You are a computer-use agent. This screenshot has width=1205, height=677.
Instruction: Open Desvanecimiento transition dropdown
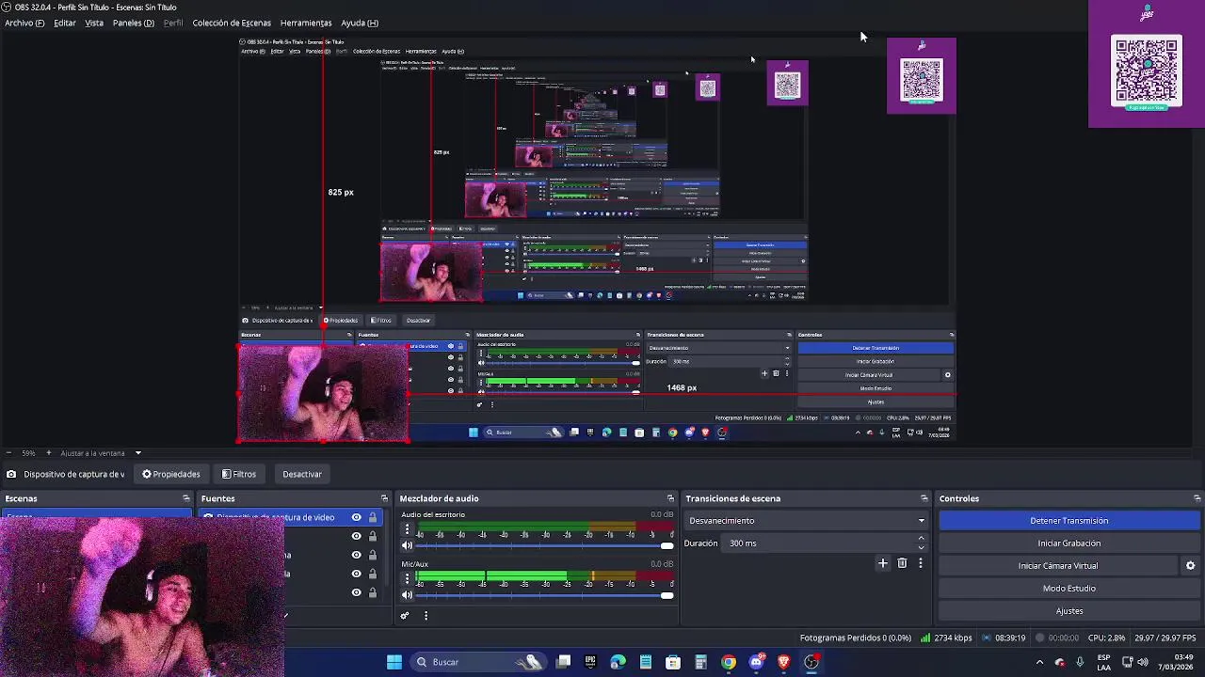[x=807, y=521]
